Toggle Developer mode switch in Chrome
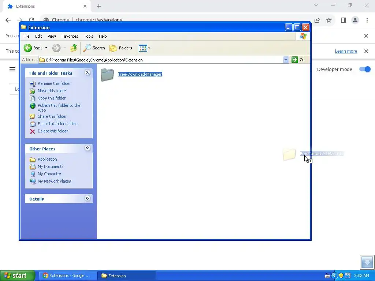Viewport: 375px width, 281px height. [x=365, y=69]
